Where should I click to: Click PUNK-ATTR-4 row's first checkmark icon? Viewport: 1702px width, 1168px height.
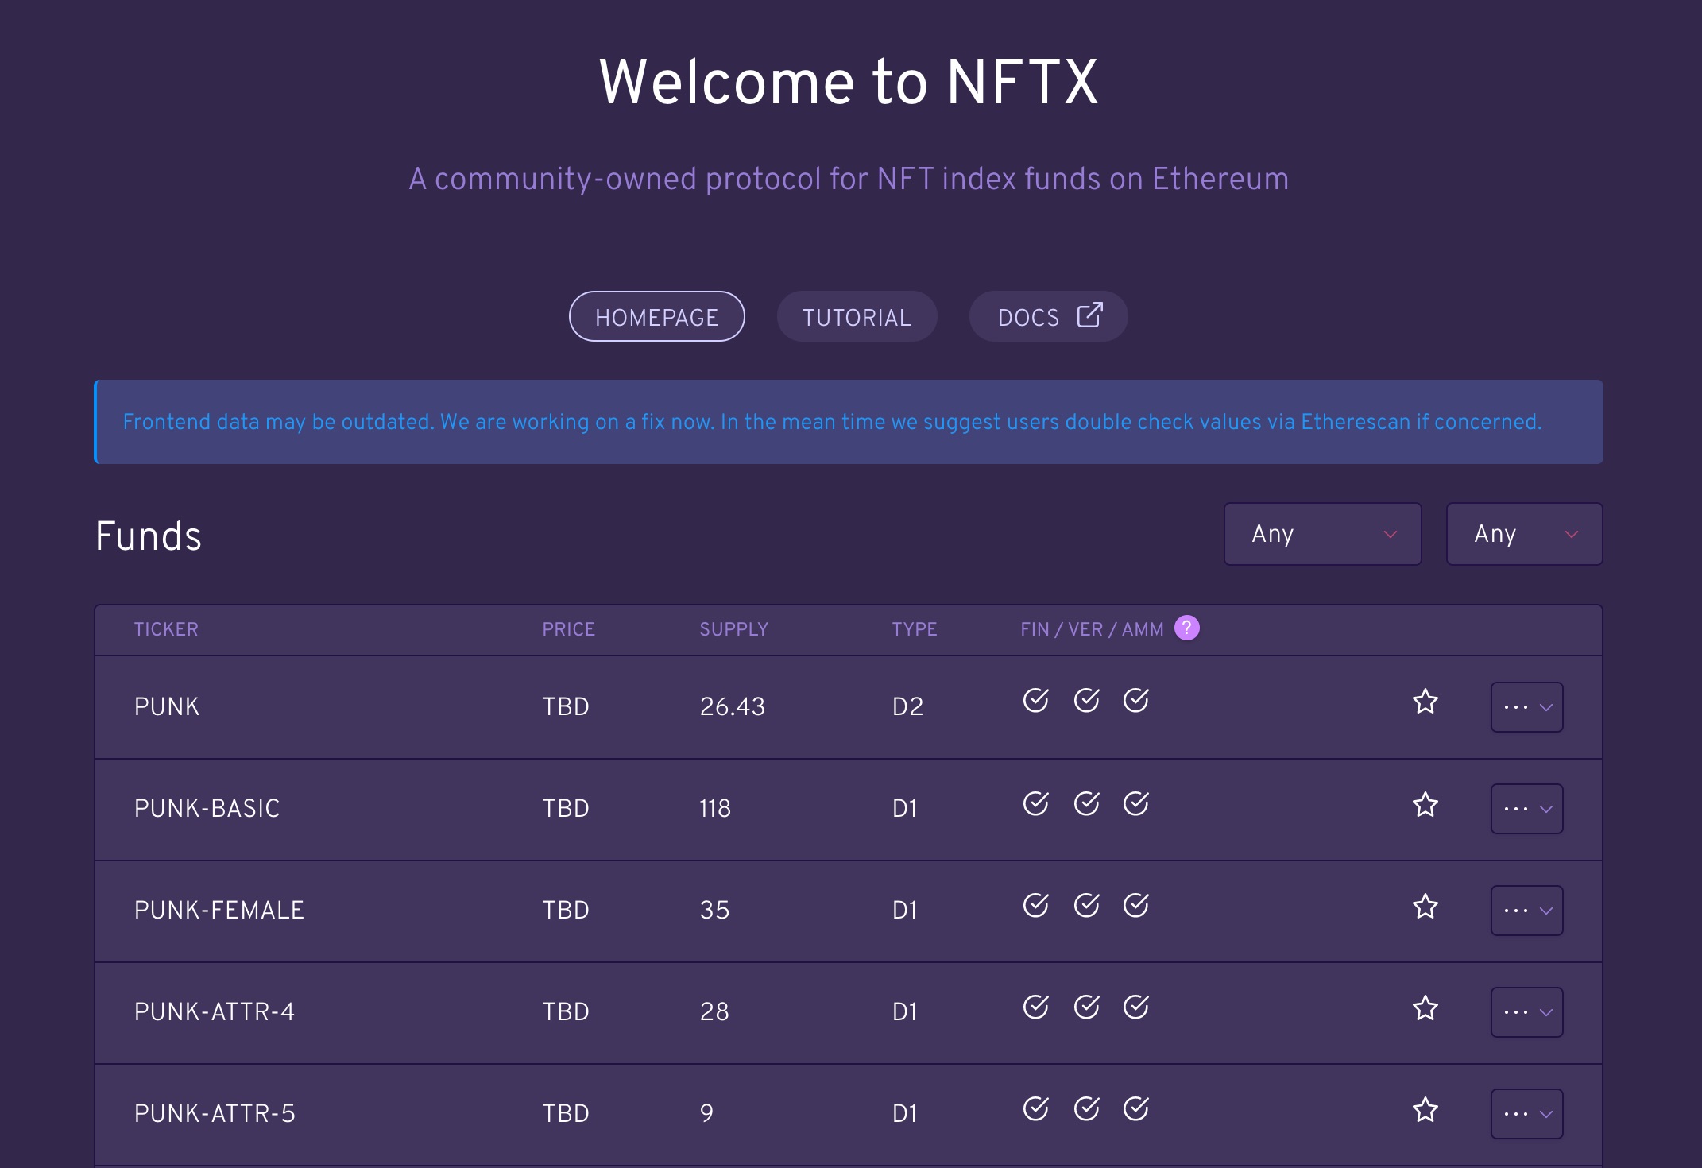tap(1035, 1007)
